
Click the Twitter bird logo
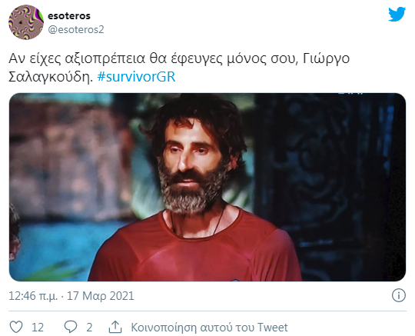pyautogui.click(x=397, y=15)
